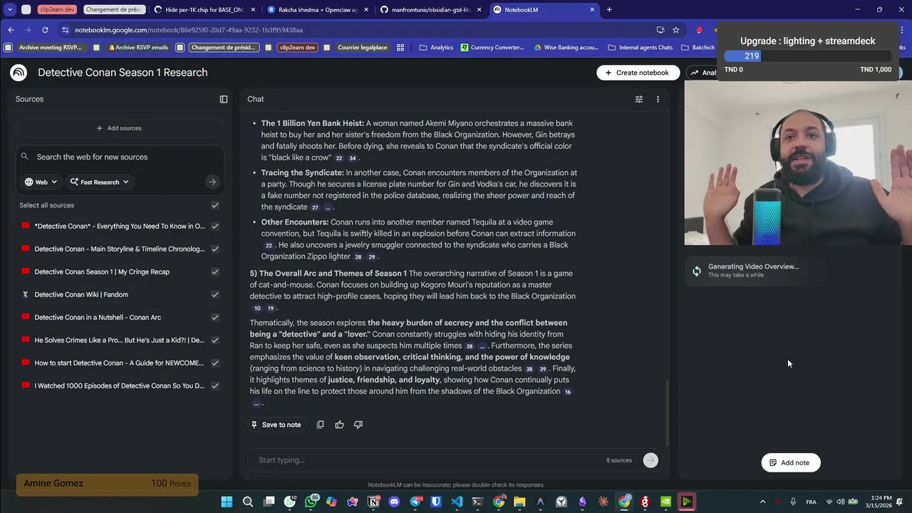Switch to the Rakcha khedma tab
This screenshot has width=912, height=513.
[x=318, y=10]
